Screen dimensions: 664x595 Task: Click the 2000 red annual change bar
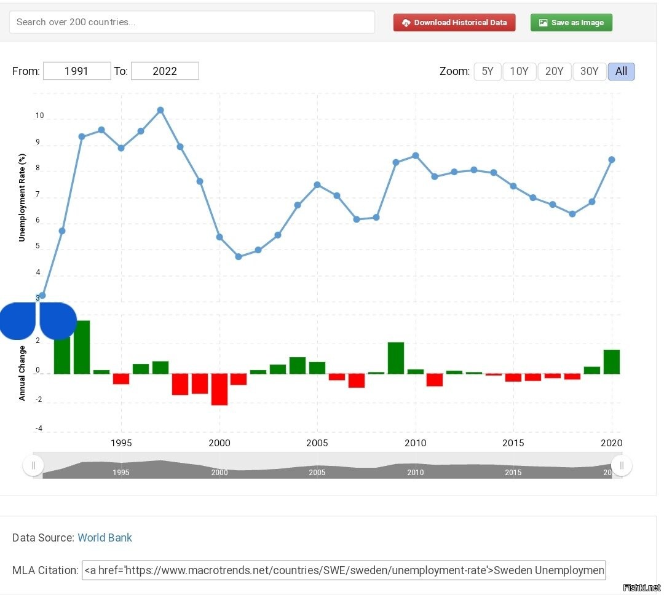[x=219, y=389]
